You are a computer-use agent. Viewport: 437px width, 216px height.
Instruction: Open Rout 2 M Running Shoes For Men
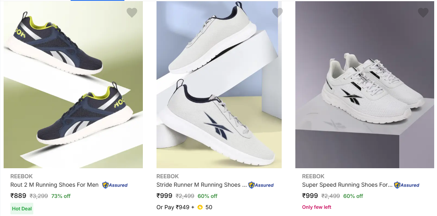click(54, 185)
